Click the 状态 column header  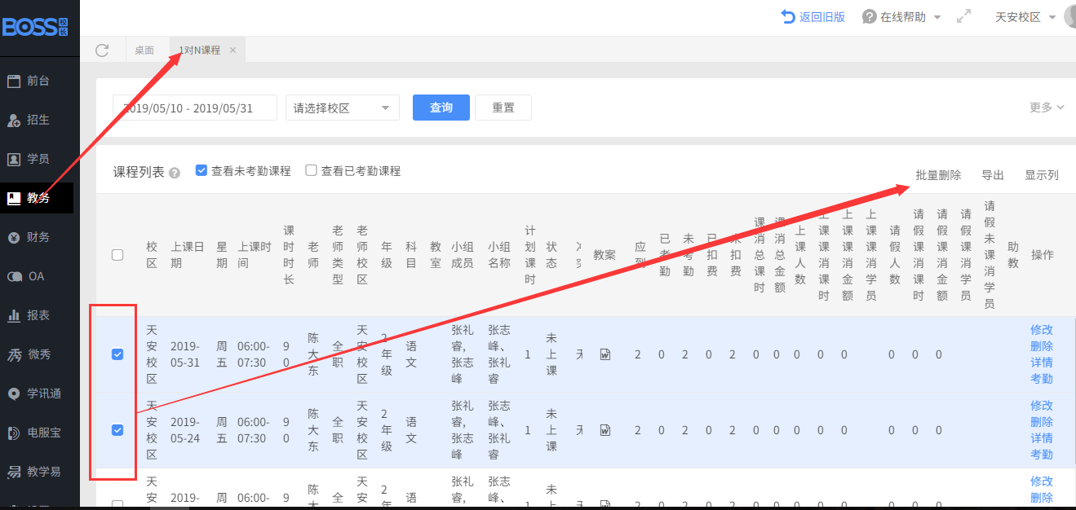click(x=551, y=255)
